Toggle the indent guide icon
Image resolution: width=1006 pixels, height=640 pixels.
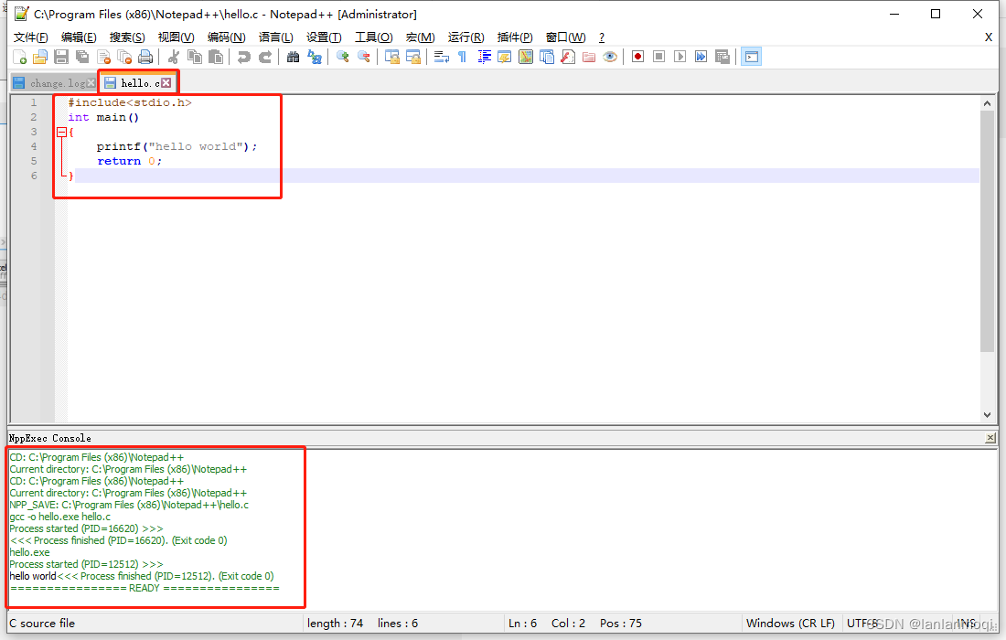coord(484,57)
